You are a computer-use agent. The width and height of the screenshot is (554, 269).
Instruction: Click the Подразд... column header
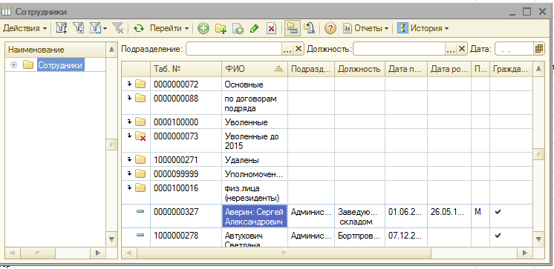click(311, 69)
